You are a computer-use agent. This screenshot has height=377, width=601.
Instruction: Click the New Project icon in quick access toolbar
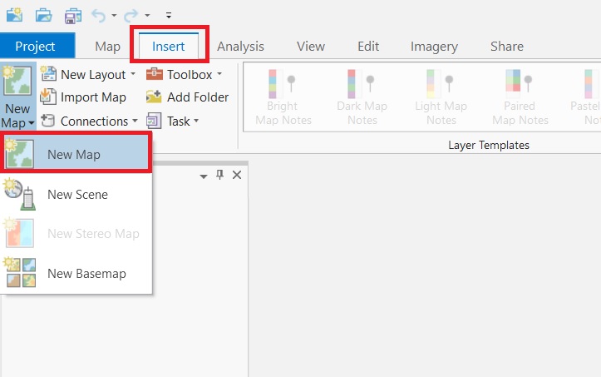coord(14,15)
